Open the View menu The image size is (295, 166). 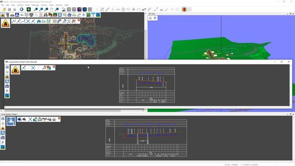click(13, 5)
